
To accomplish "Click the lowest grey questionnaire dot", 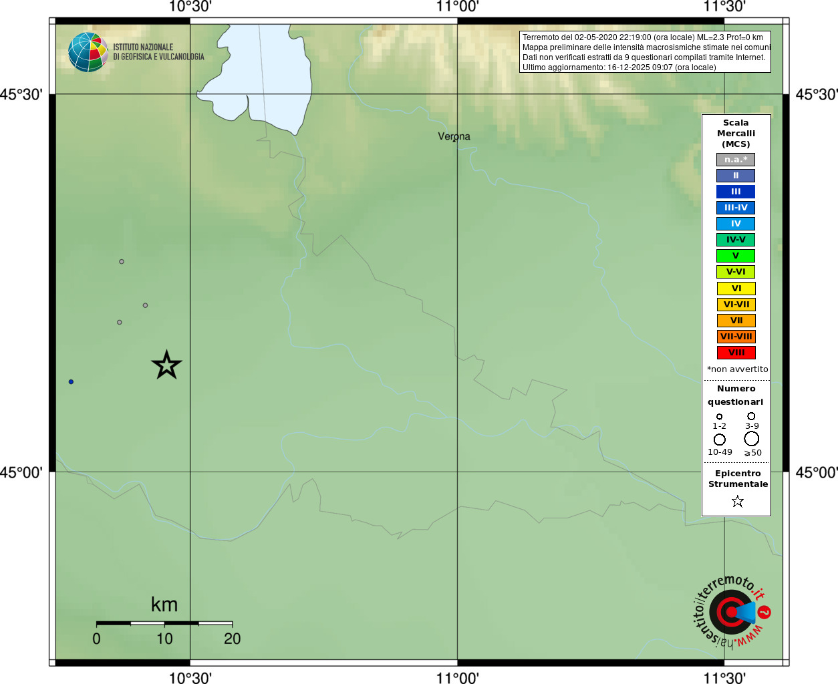I will pos(120,322).
